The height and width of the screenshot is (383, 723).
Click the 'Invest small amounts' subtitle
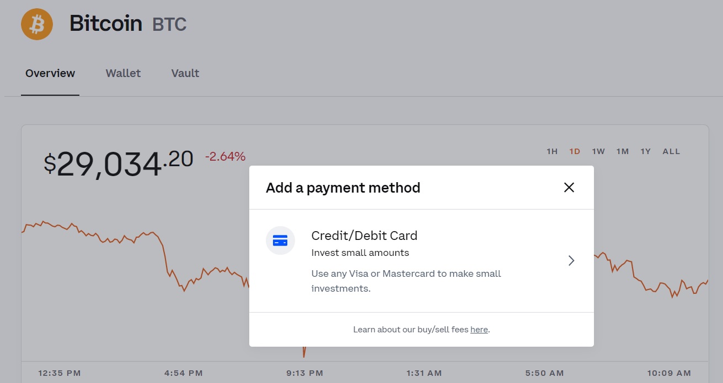[x=360, y=253]
